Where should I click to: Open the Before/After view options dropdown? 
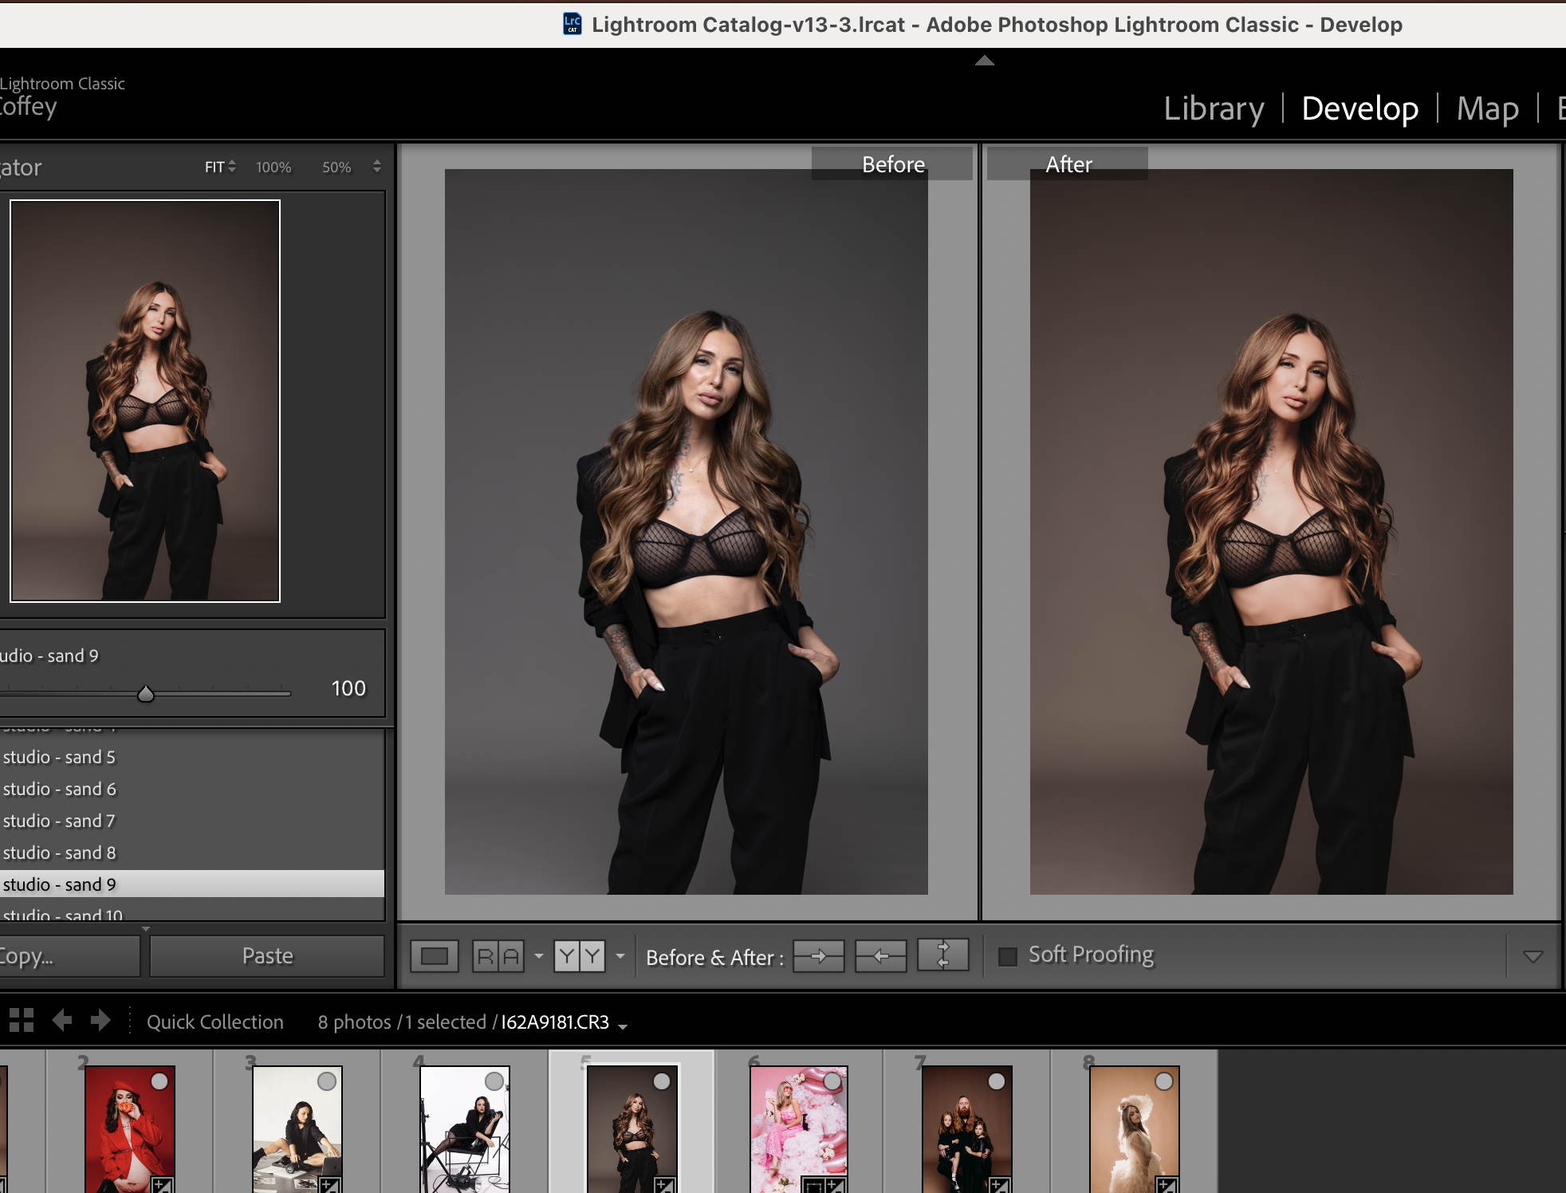[620, 956]
